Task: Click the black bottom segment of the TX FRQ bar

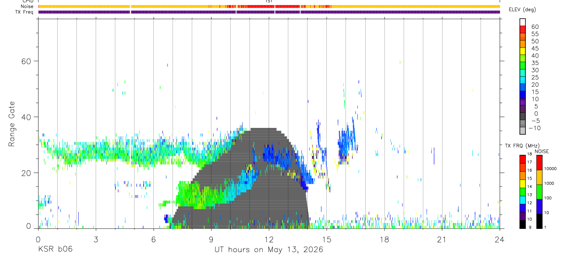Action: pos(523,224)
